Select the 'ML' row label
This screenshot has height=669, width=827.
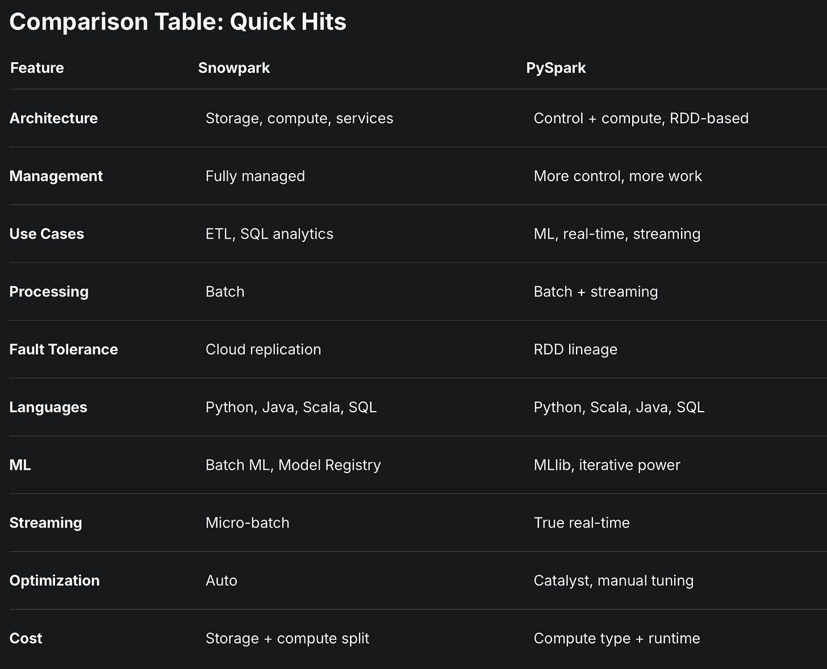click(x=20, y=465)
